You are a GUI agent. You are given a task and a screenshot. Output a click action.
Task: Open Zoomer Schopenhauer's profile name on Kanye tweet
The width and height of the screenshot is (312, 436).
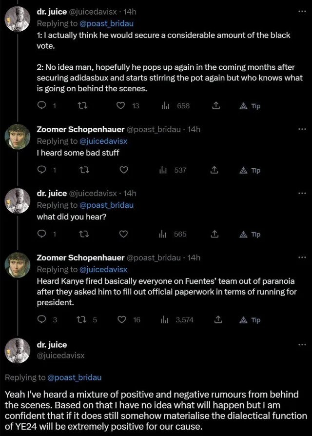click(80, 258)
